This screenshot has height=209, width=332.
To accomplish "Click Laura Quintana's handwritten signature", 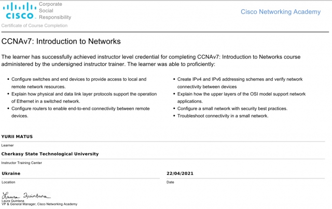I will coord(26,196).
